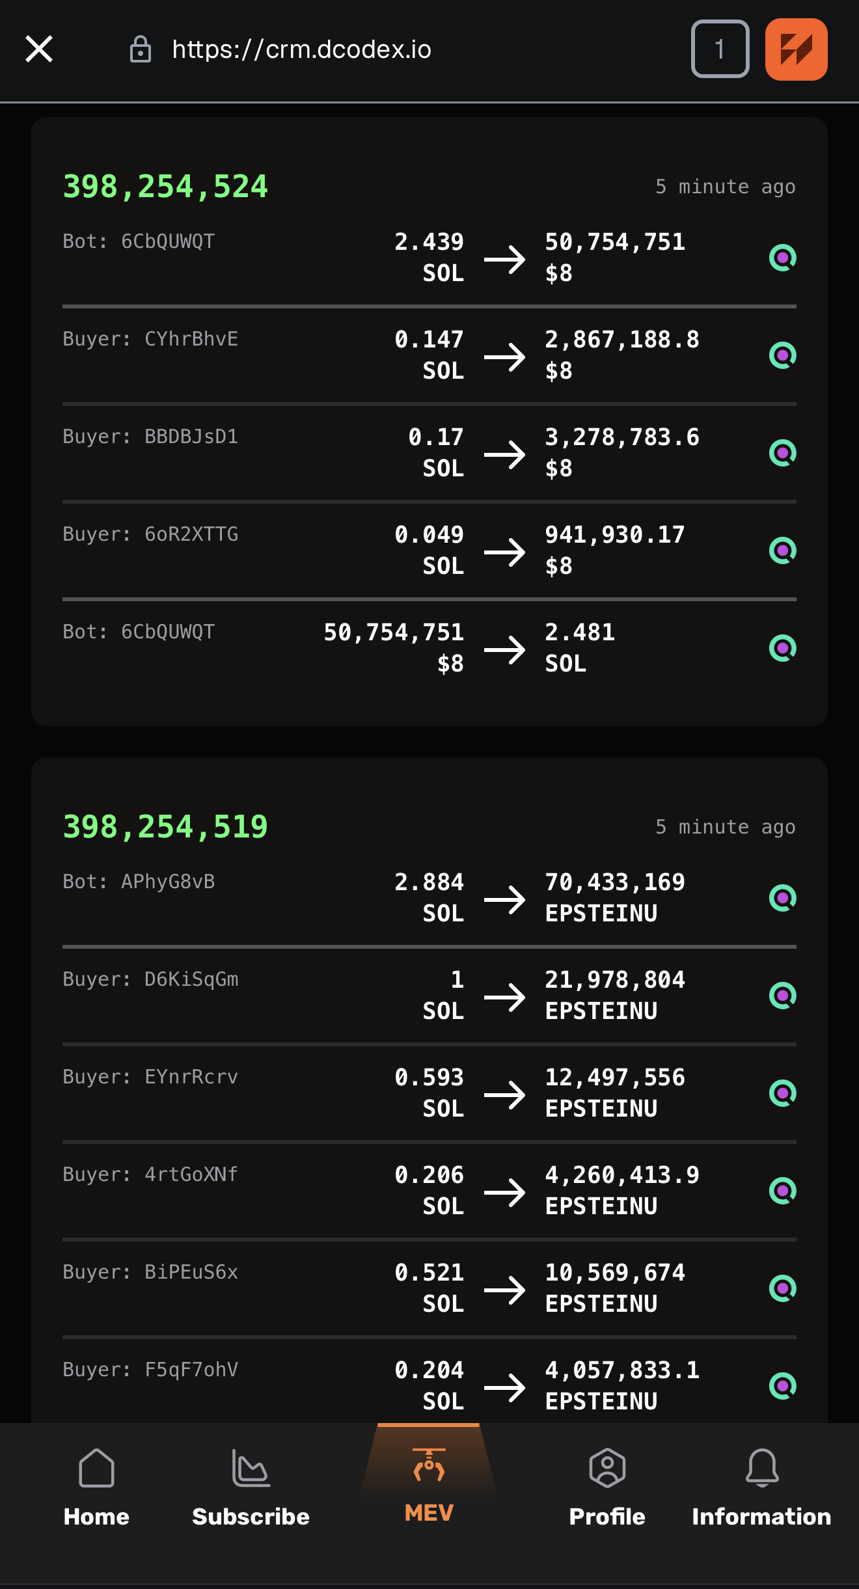Open explorer icon for Buyer 4rtGoXNf

[782, 1191]
